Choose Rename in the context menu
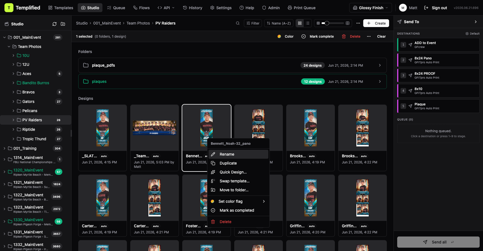The height and width of the screenshot is (251, 483). pyautogui.click(x=238, y=154)
